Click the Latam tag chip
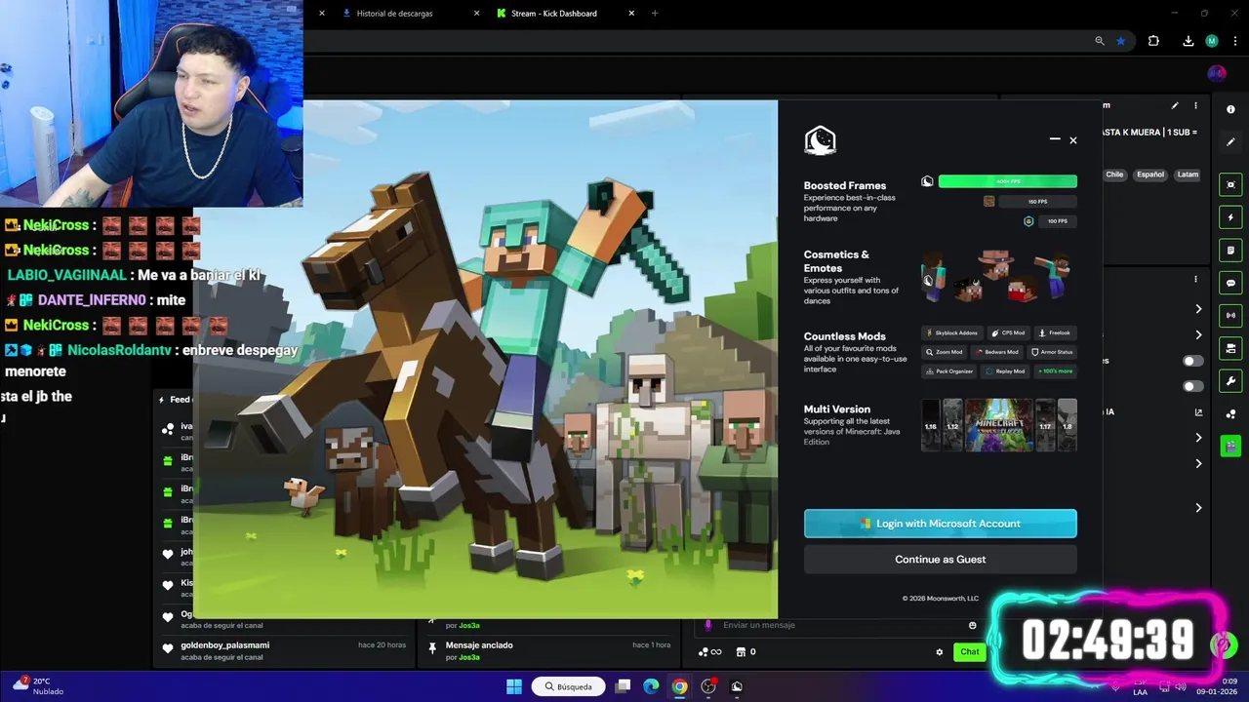This screenshot has width=1249, height=702. point(1188,175)
